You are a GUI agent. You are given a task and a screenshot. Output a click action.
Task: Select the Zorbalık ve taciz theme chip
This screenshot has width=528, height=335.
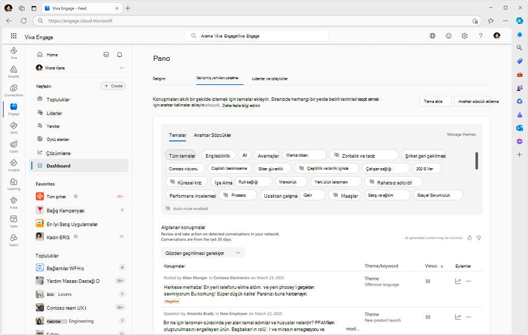364,155
